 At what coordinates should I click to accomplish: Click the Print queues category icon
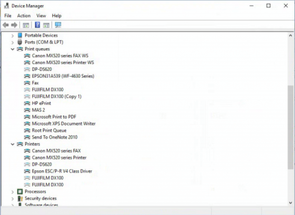tap(20, 49)
